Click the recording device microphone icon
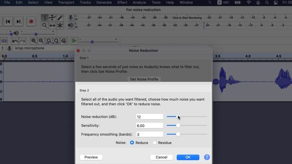The image size is (292, 164). pyautogui.click(x=9, y=48)
